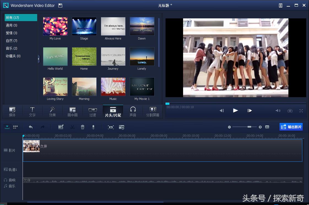Click the 输出影片 export button
Image resolution: width=309 pixels, height=205 pixels.
(291, 127)
